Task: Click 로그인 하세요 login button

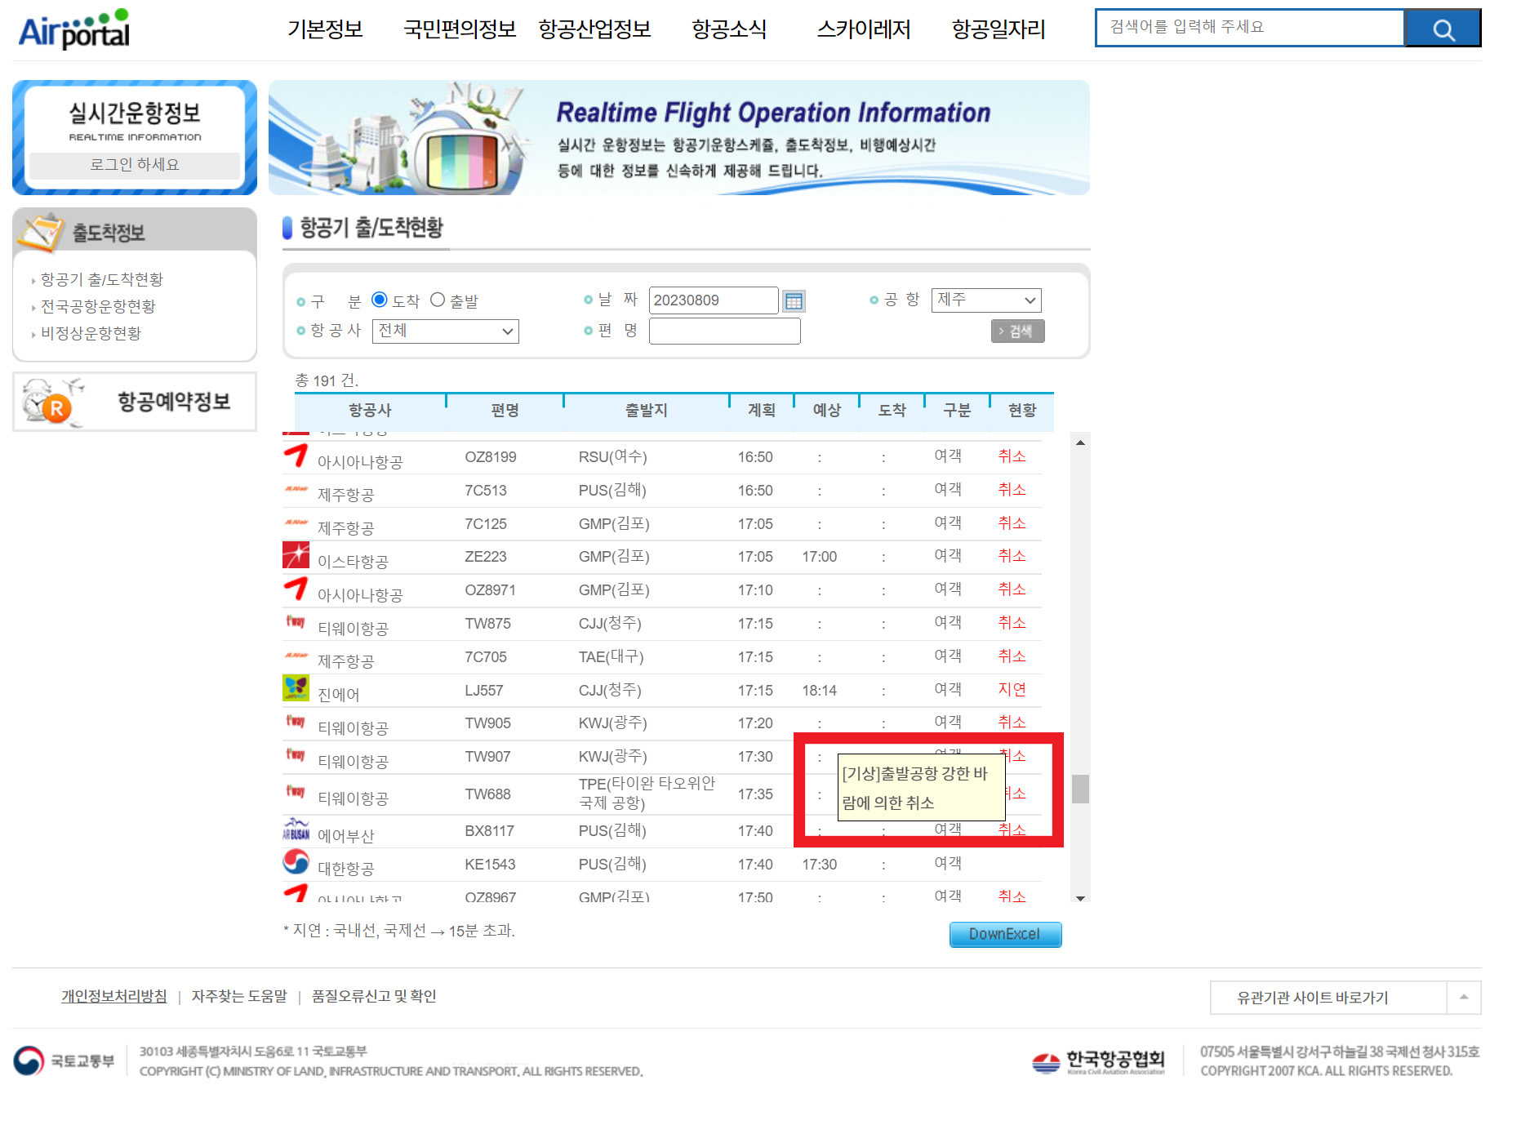Action: point(135,165)
